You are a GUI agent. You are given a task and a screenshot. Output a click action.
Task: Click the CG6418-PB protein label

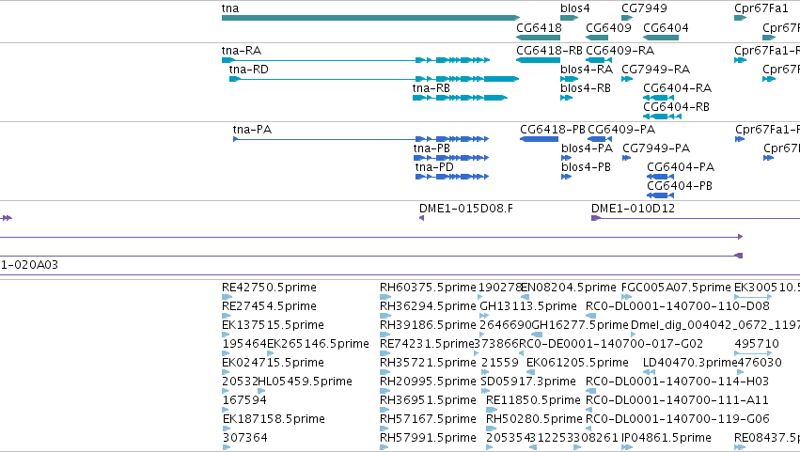(x=553, y=130)
